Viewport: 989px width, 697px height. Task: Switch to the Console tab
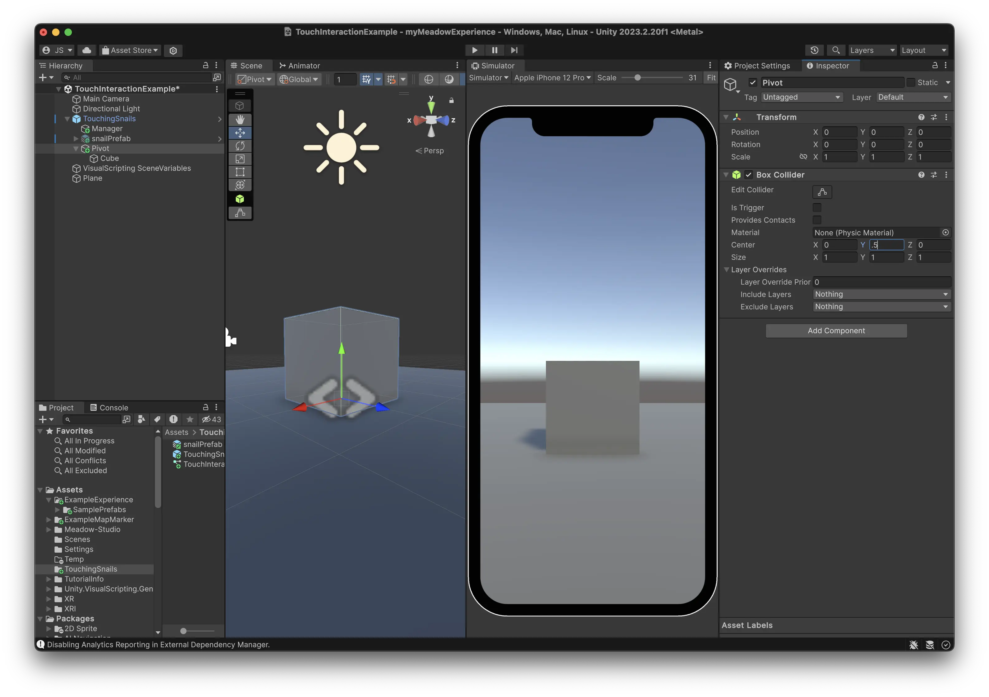tap(109, 408)
